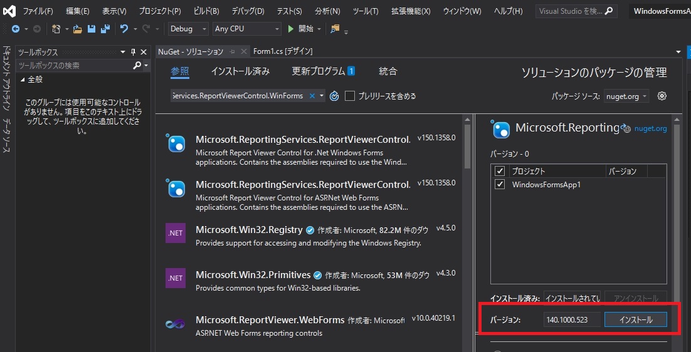Image resolution: width=691 pixels, height=352 pixels.
Task: Undo the last action
Action: click(x=124, y=29)
